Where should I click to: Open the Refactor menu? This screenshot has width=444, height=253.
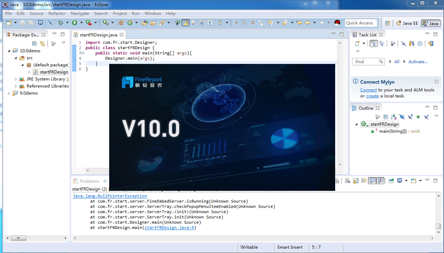pos(57,13)
